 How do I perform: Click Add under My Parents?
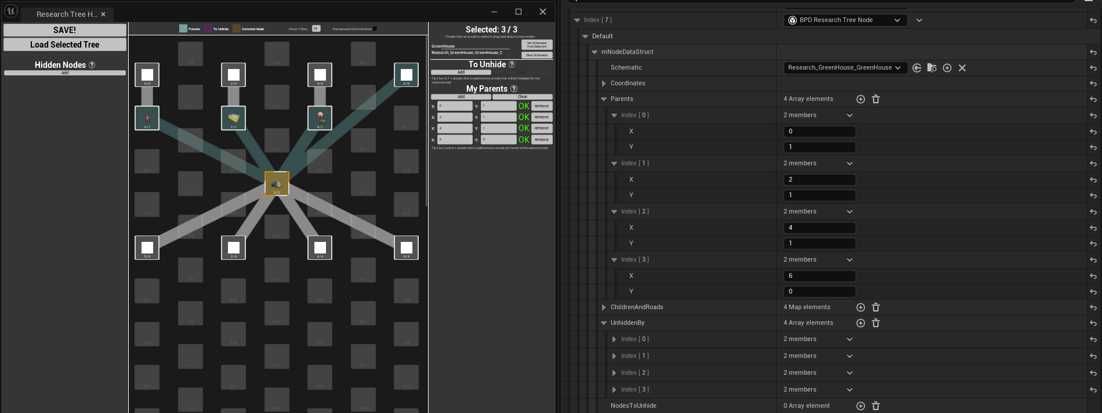point(461,97)
